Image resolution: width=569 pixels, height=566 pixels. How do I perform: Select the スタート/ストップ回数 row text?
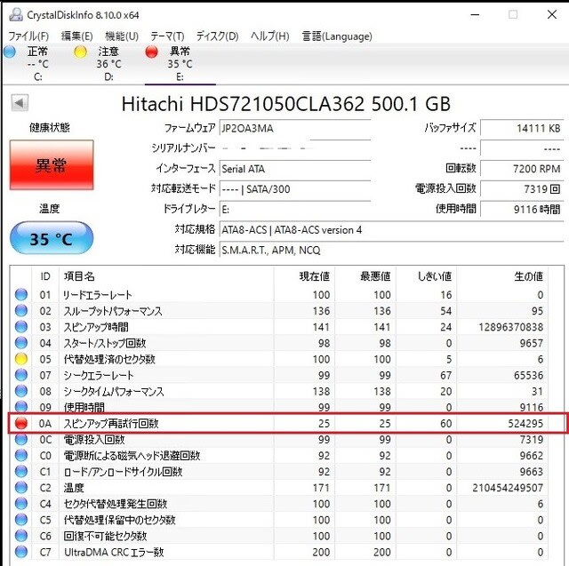pos(105,343)
